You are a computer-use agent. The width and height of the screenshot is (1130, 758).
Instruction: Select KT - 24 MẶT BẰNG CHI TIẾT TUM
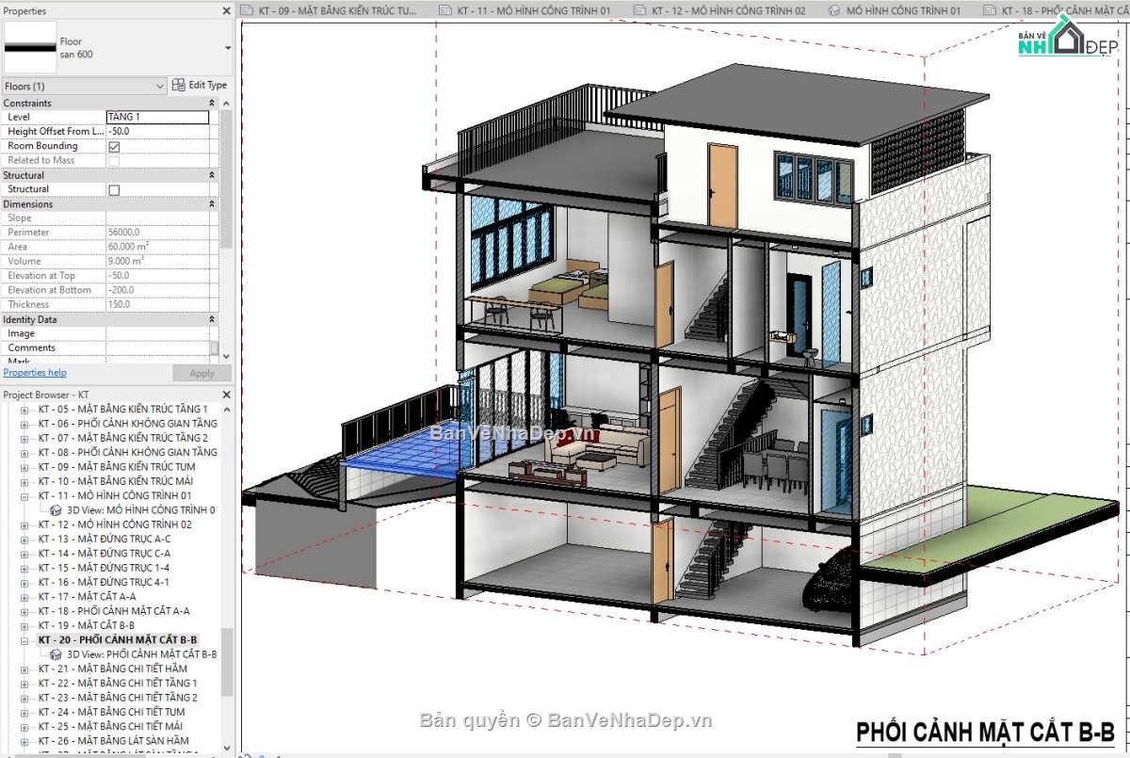[112, 712]
